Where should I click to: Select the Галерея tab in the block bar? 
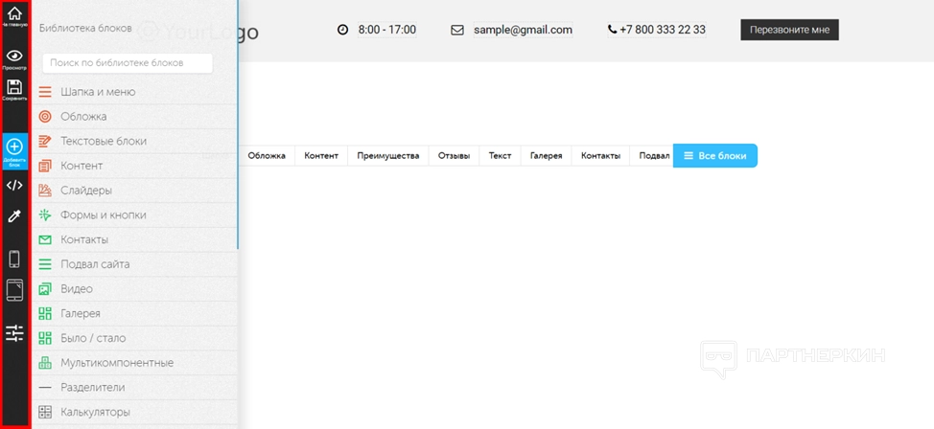click(x=547, y=156)
